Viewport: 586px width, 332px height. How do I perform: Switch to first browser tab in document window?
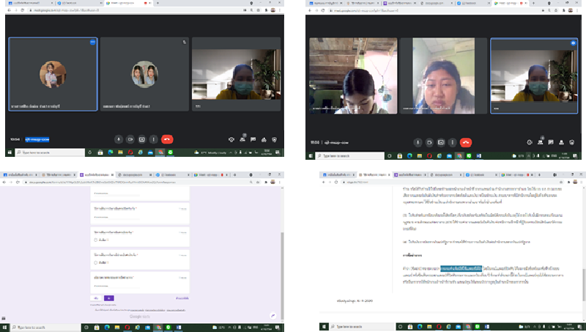click(341, 176)
